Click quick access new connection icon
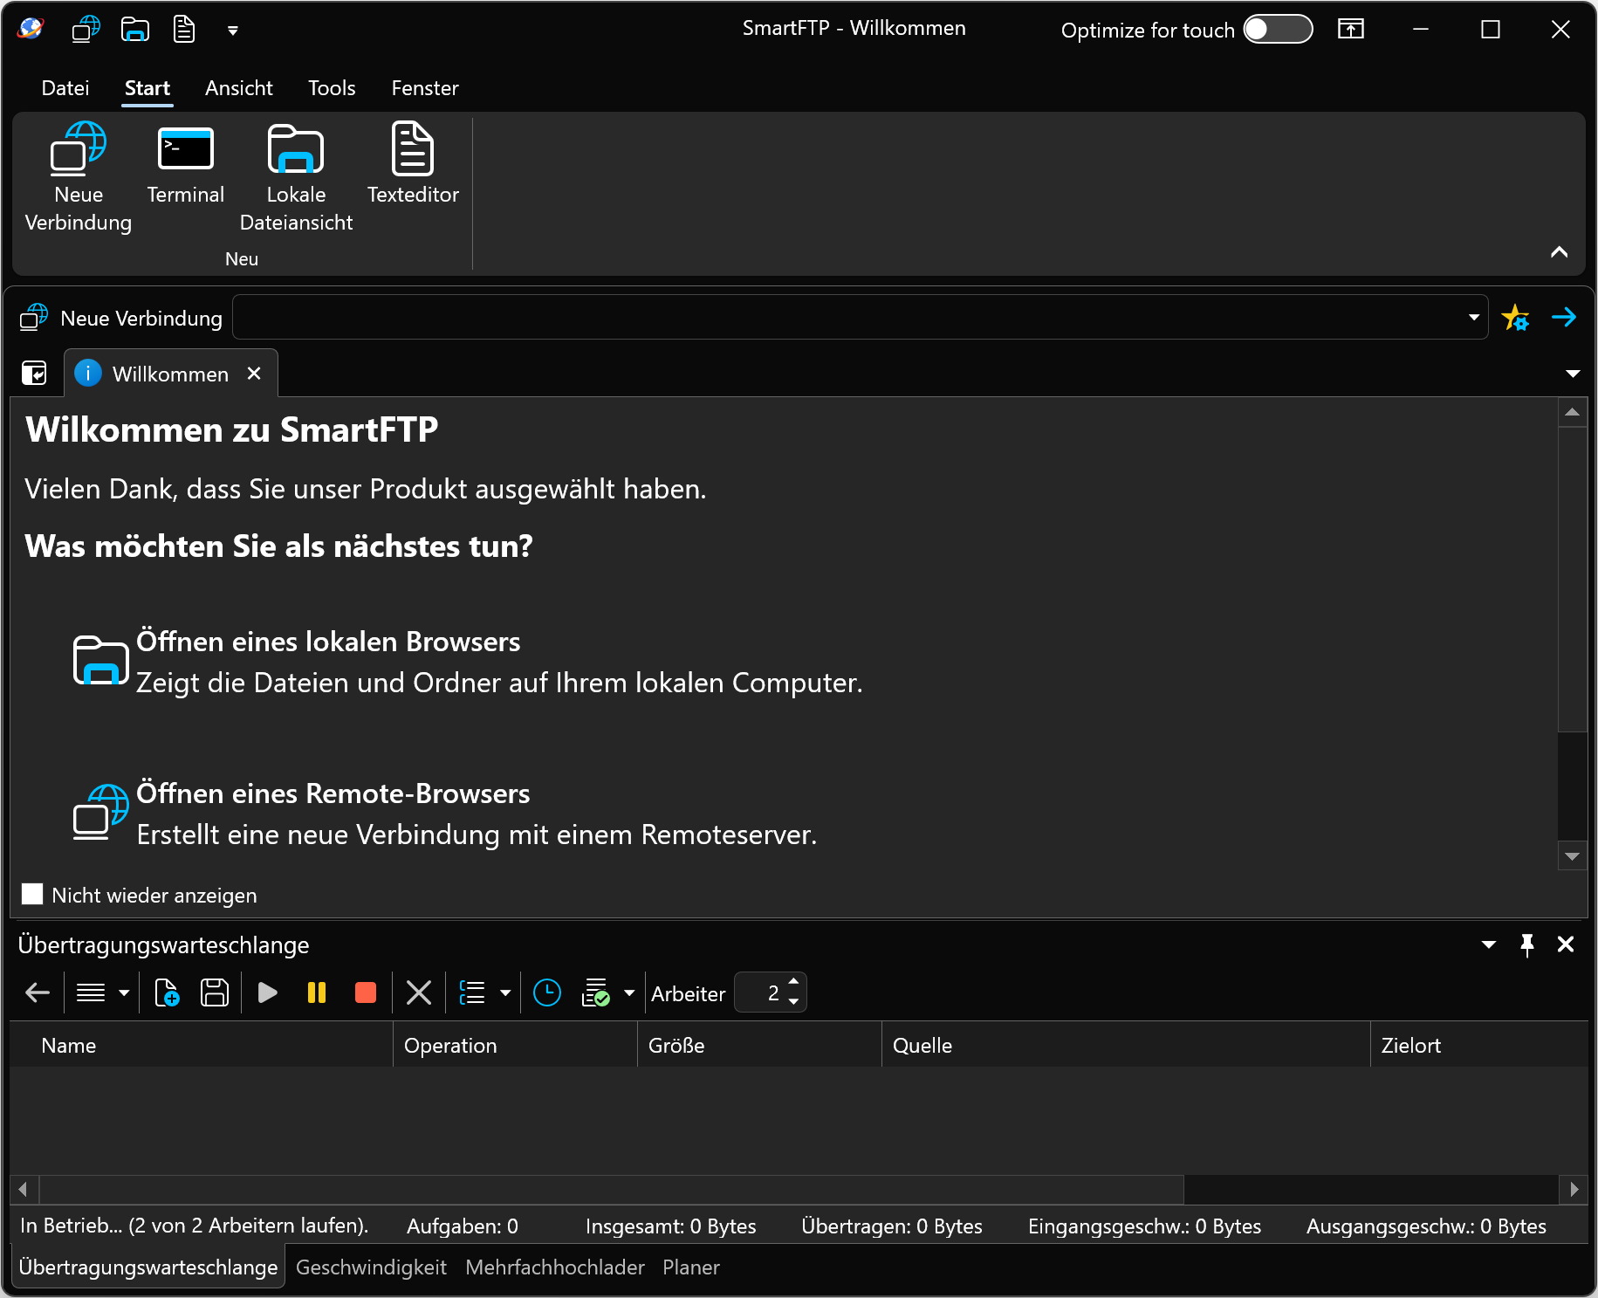Viewport: 1598px width, 1298px height. pyautogui.click(x=86, y=30)
